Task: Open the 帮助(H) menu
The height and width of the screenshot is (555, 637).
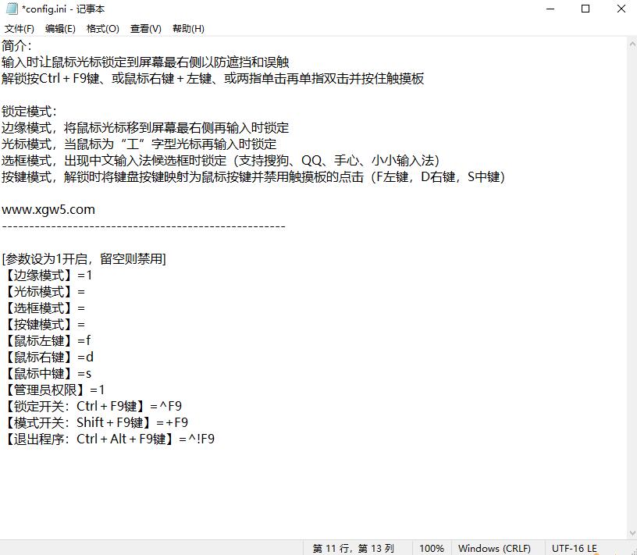Action: pyautogui.click(x=188, y=29)
